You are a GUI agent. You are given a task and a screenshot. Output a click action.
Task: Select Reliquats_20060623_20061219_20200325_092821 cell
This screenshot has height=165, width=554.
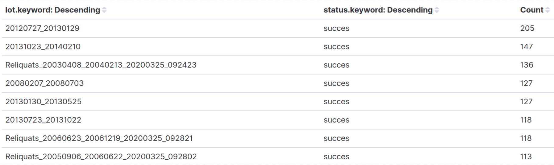click(99, 138)
